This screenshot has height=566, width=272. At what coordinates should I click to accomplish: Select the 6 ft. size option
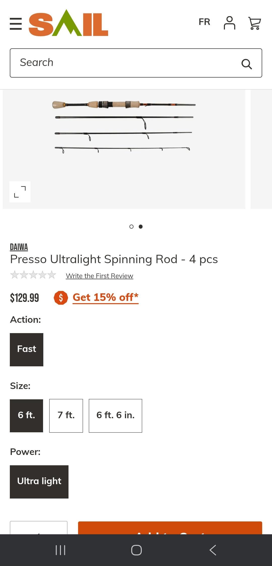pyautogui.click(x=26, y=416)
